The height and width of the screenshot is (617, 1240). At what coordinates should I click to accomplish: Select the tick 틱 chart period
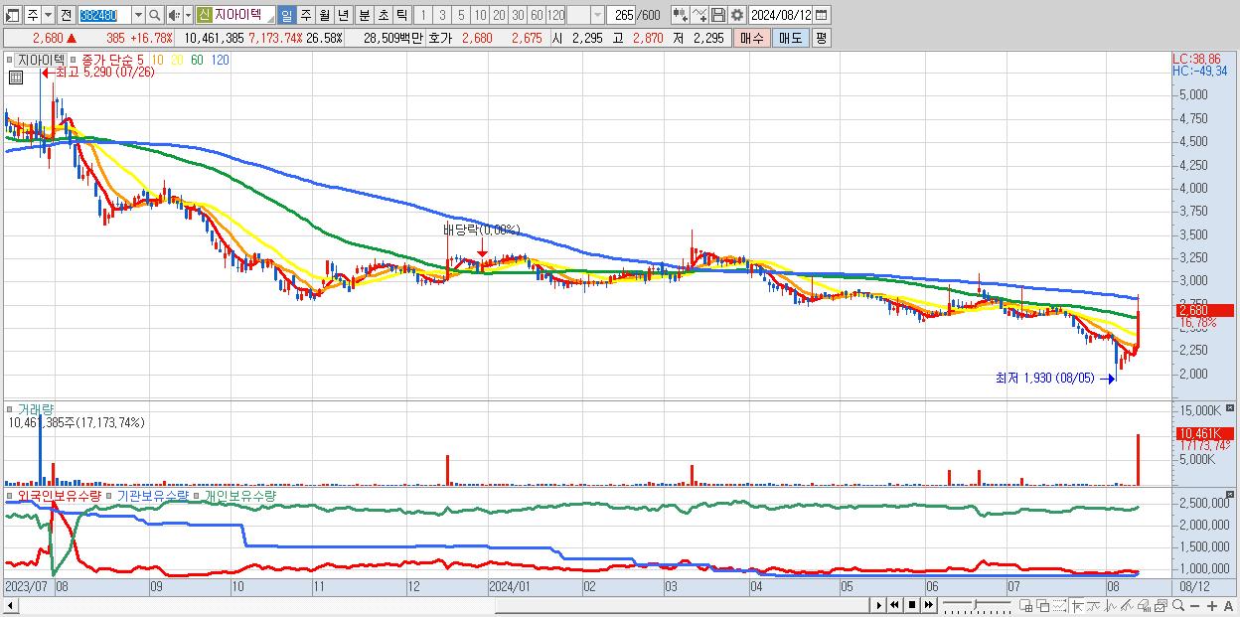tap(401, 15)
